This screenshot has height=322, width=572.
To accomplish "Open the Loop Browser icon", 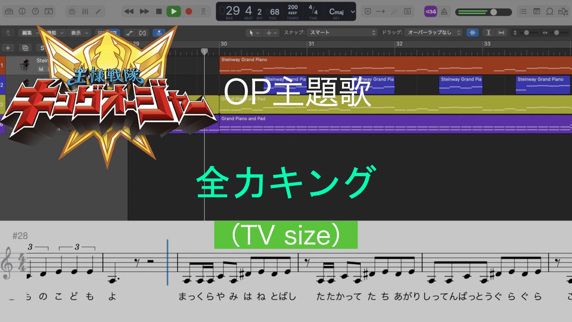I will pyautogui.click(x=549, y=11).
